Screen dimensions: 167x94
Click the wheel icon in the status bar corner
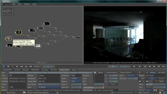(160, 92)
